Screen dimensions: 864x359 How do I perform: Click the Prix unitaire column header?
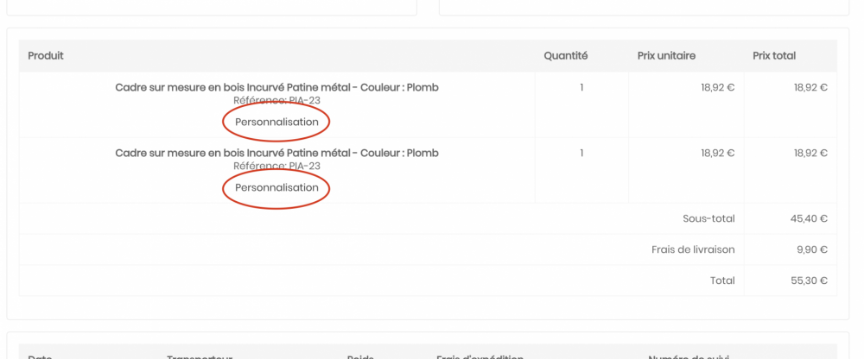click(x=666, y=55)
